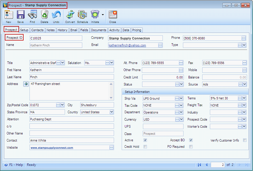Screen dimensions: 253x171
Task: Expand the Source dropdown
Action: [x=244, y=84]
